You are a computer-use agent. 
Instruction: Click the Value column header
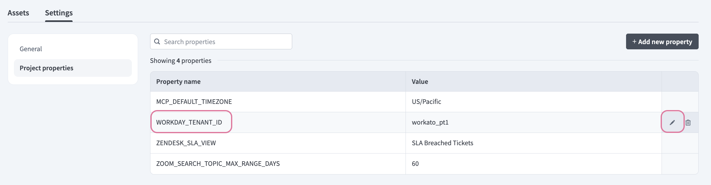point(420,82)
